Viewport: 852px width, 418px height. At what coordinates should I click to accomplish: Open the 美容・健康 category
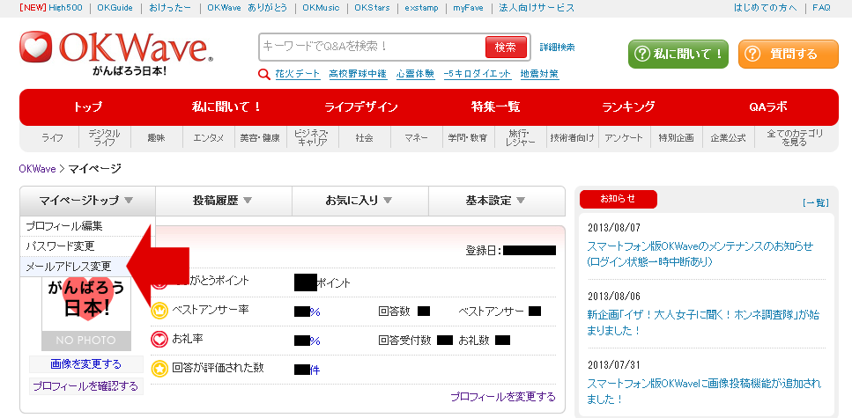pos(260,138)
